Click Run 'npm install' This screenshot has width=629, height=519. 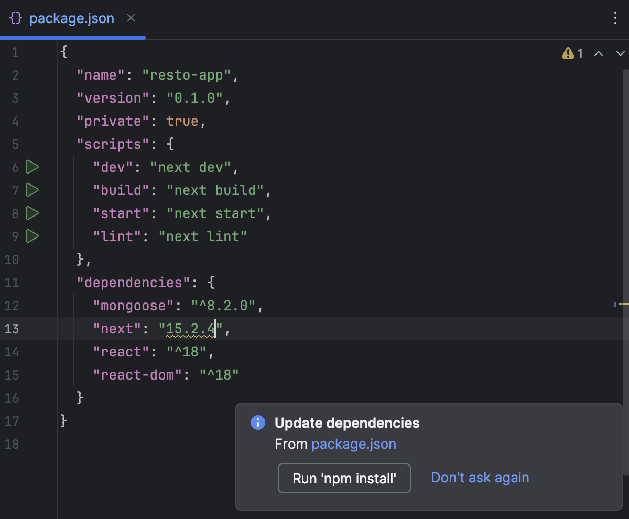344,478
